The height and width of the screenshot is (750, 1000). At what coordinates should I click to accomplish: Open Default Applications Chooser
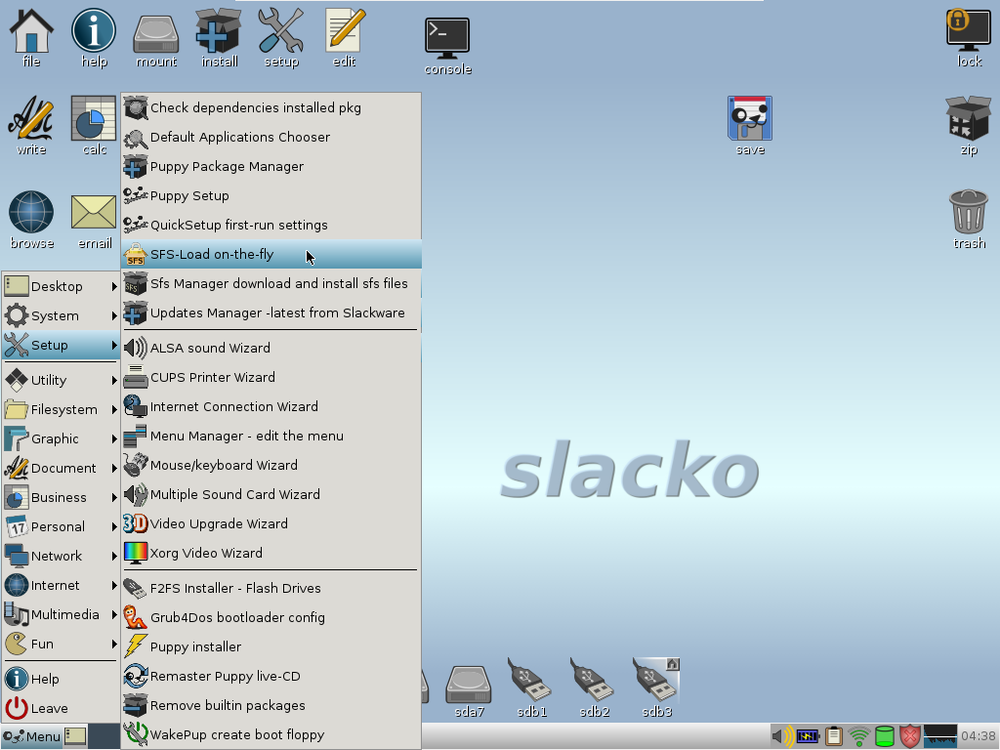coord(271,137)
